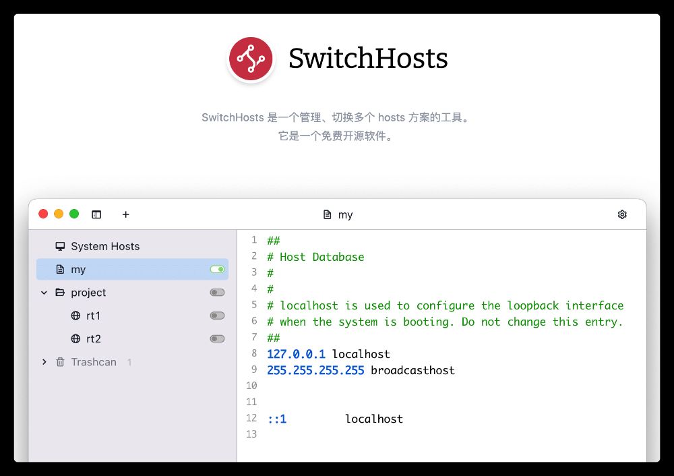Screen dimensions: 674x476
Task: Click the document icon beside my
Action: point(60,269)
